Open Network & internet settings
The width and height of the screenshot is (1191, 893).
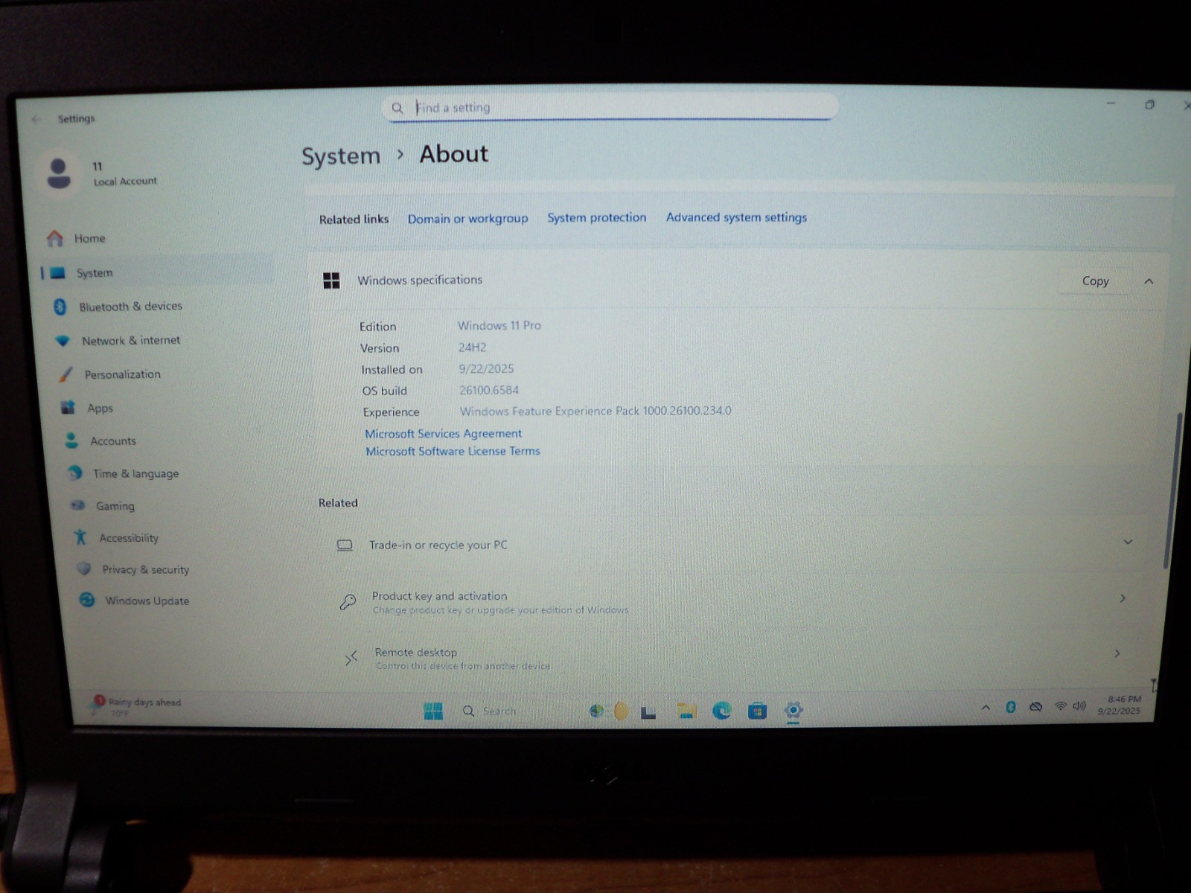click(130, 340)
